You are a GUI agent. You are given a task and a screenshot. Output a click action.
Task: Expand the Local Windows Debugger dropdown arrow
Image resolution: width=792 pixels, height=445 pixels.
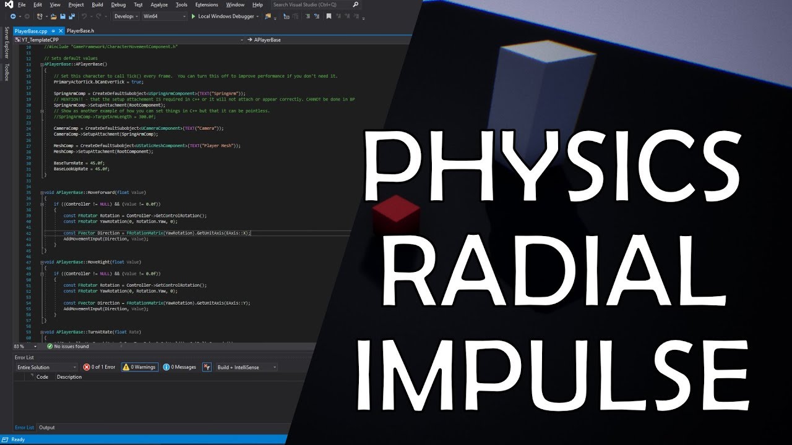click(x=257, y=16)
